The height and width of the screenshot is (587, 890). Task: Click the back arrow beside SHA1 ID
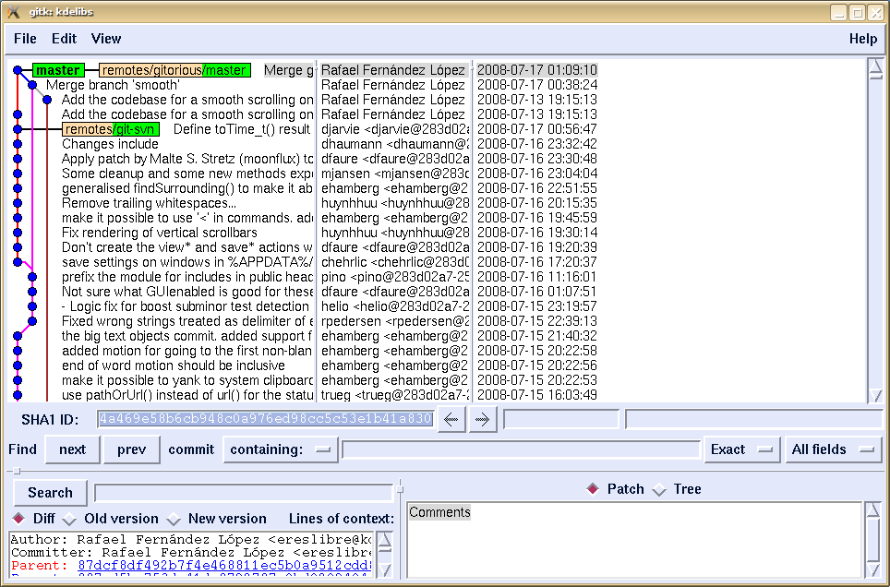pos(451,419)
